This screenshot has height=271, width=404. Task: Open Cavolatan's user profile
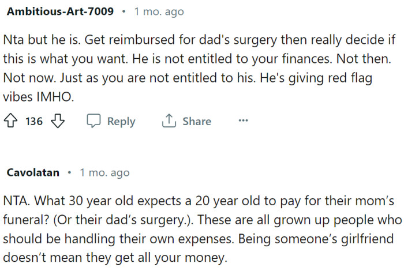point(34,172)
